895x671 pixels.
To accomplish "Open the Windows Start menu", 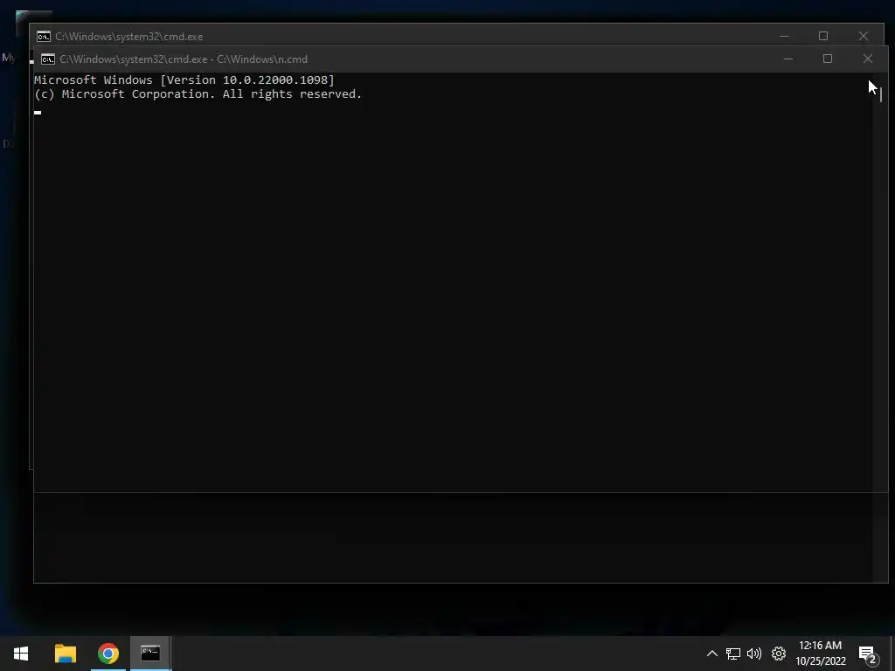I will (21, 654).
